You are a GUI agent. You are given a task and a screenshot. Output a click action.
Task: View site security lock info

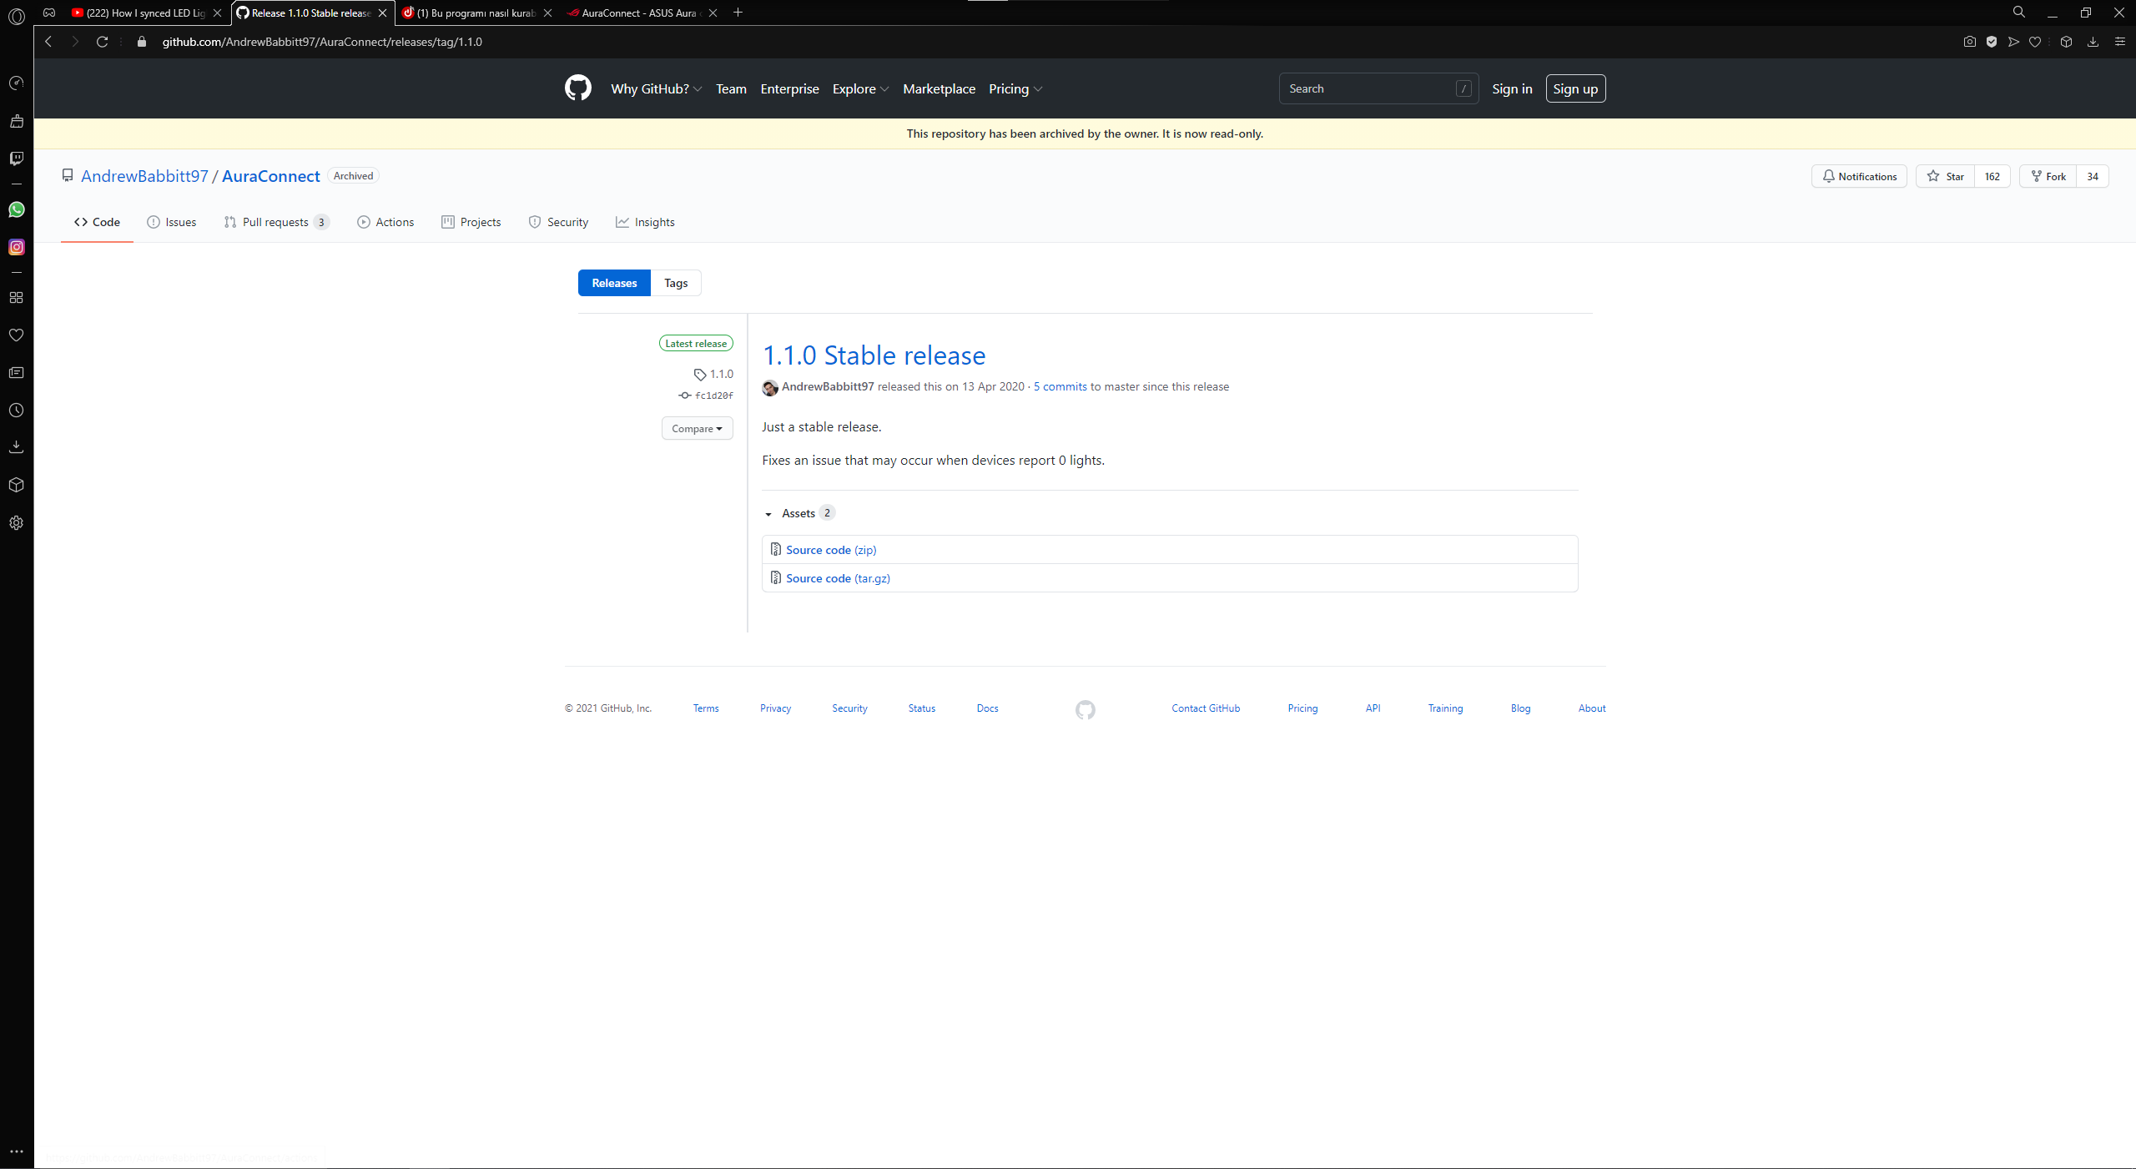(142, 42)
